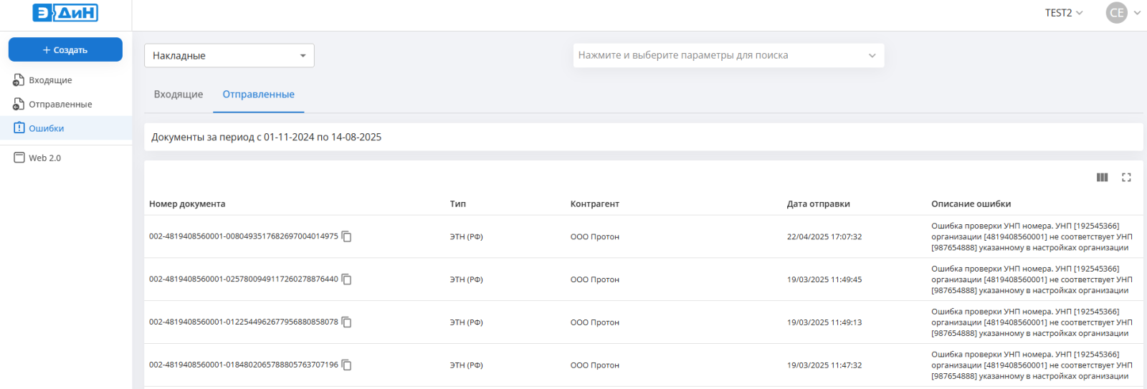Click the Web 2.0 window icon

click(x=19, y=158)
